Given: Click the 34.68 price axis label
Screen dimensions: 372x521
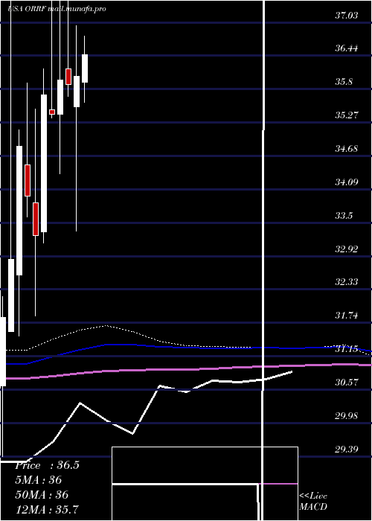Looking at the screenshot, I should point(347,149).
